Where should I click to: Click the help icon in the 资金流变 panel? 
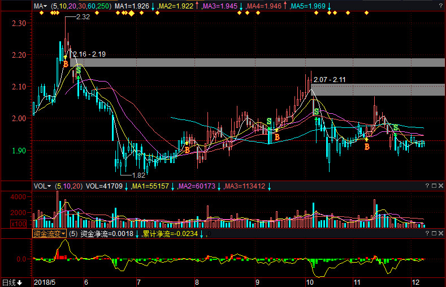[x=426, y=233]
